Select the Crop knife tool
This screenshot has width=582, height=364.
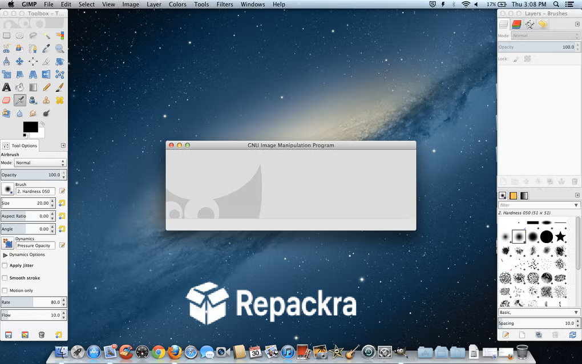[46, 62]
